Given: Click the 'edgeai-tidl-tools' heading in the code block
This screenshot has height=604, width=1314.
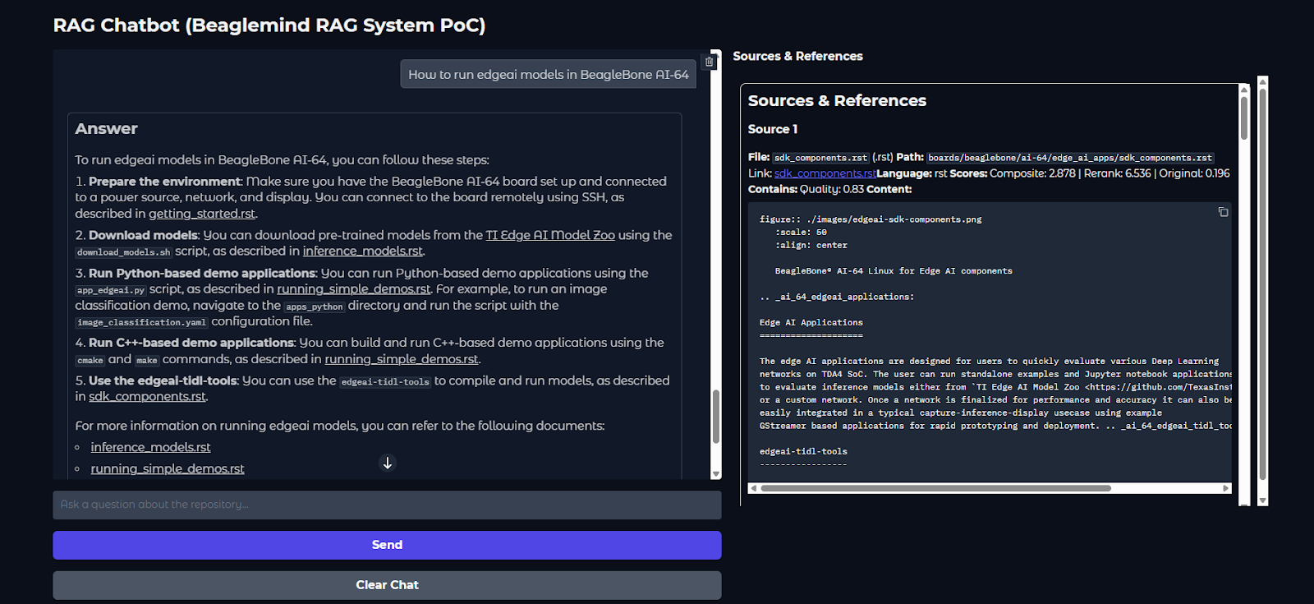Looking at the screenshot, I should (x=803, y=451).
